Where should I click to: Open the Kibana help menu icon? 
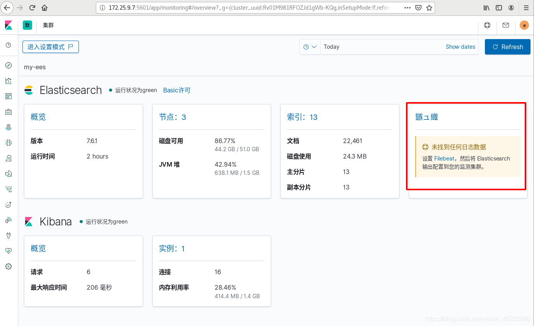click(487, 26)
